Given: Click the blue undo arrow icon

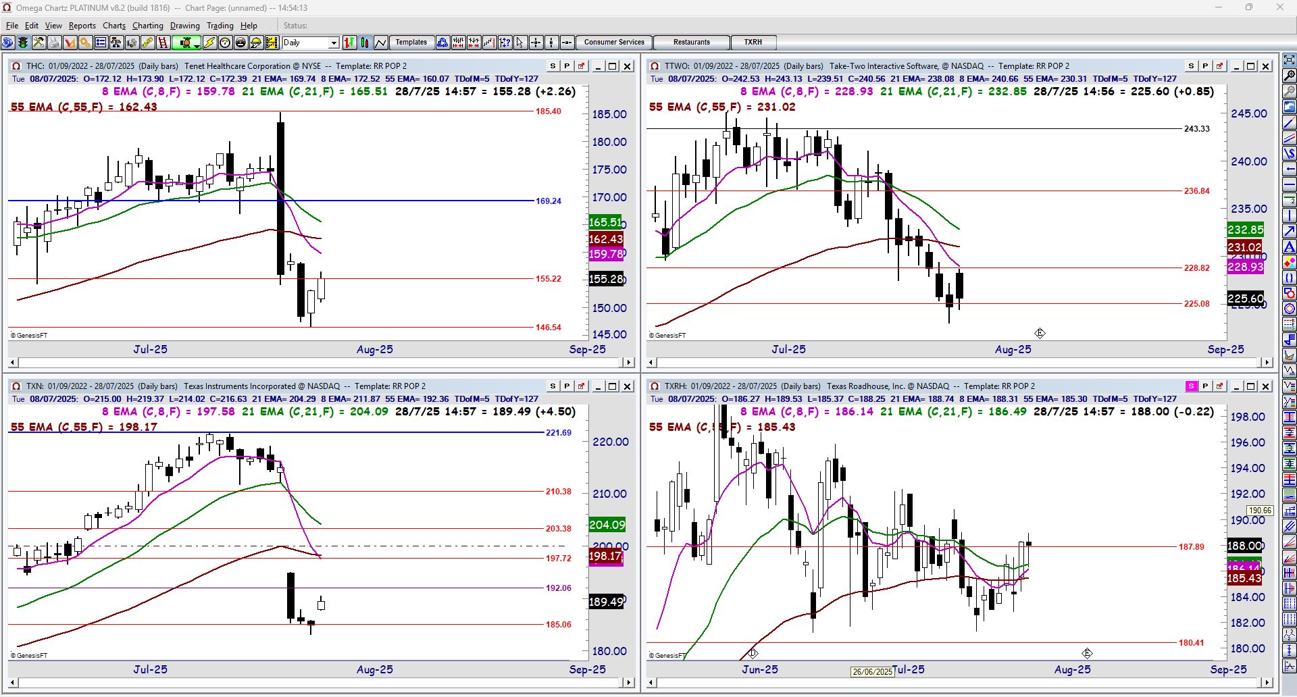Looking at the screenshot, I should pos(1290,107).
